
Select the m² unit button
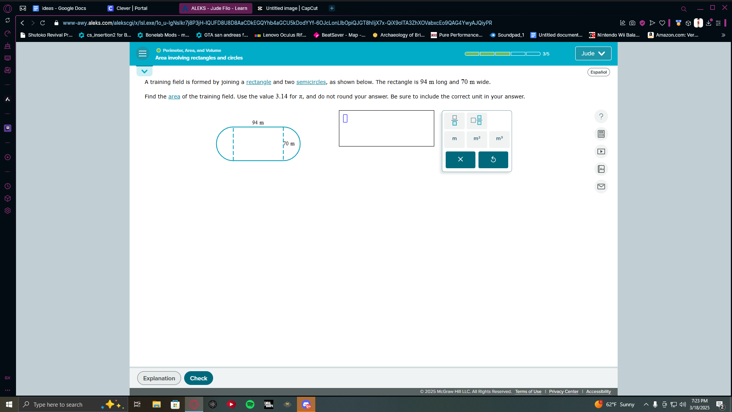[477, 138]
